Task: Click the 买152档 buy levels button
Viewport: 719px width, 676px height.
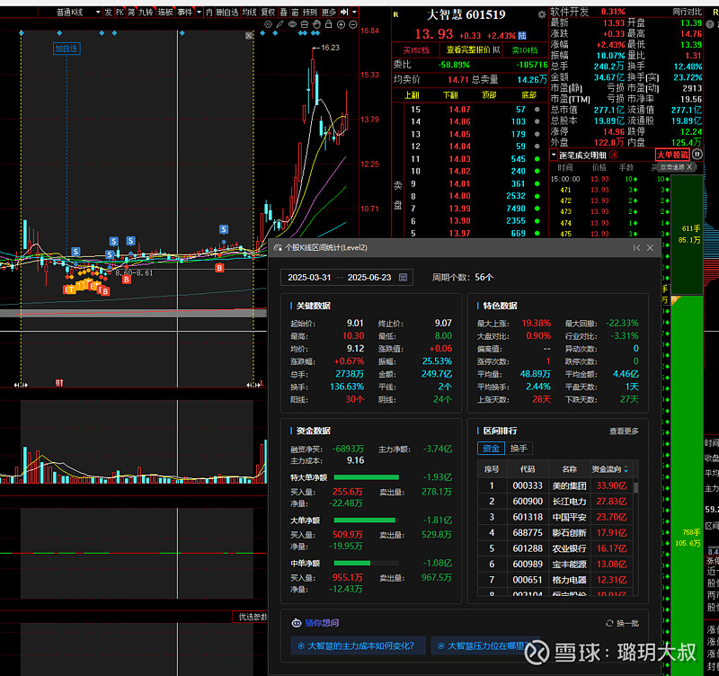Action: coord(415,50)
